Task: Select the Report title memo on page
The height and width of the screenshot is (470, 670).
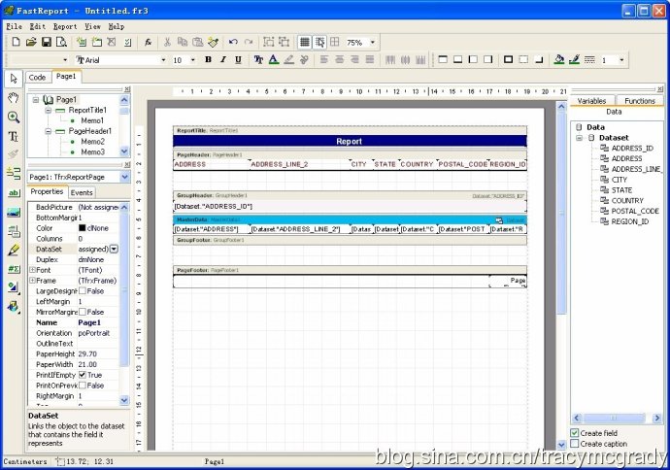Action: coord(350,142)
